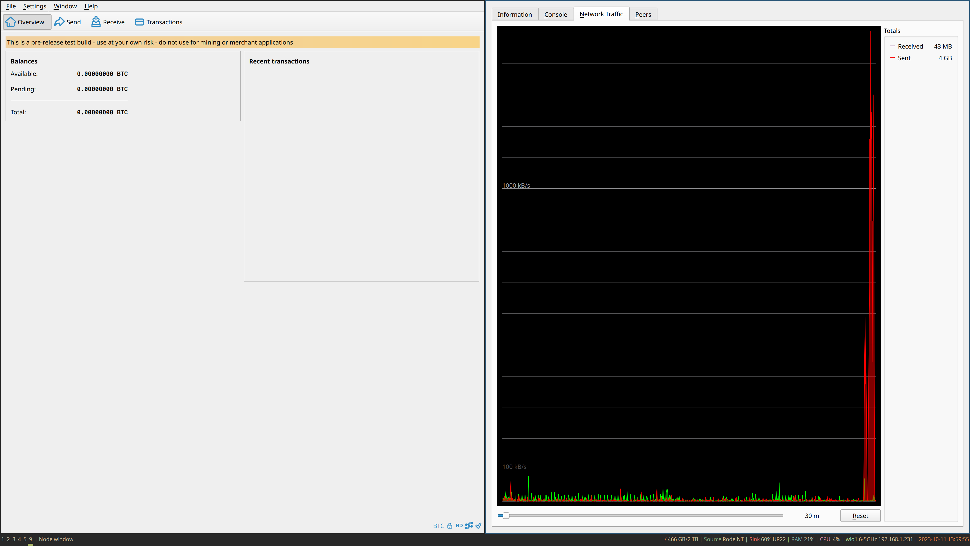This screenshot has width=970, height=546.
Task: Click the blockchain sync checkmark icon
Action: 478,525
